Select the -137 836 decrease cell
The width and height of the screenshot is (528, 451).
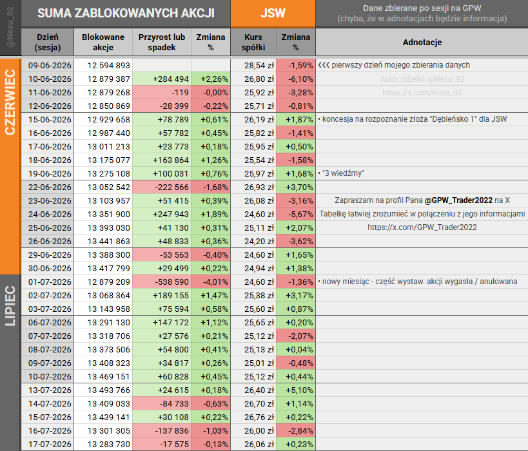pyautogui.click(x=162, y=430)
